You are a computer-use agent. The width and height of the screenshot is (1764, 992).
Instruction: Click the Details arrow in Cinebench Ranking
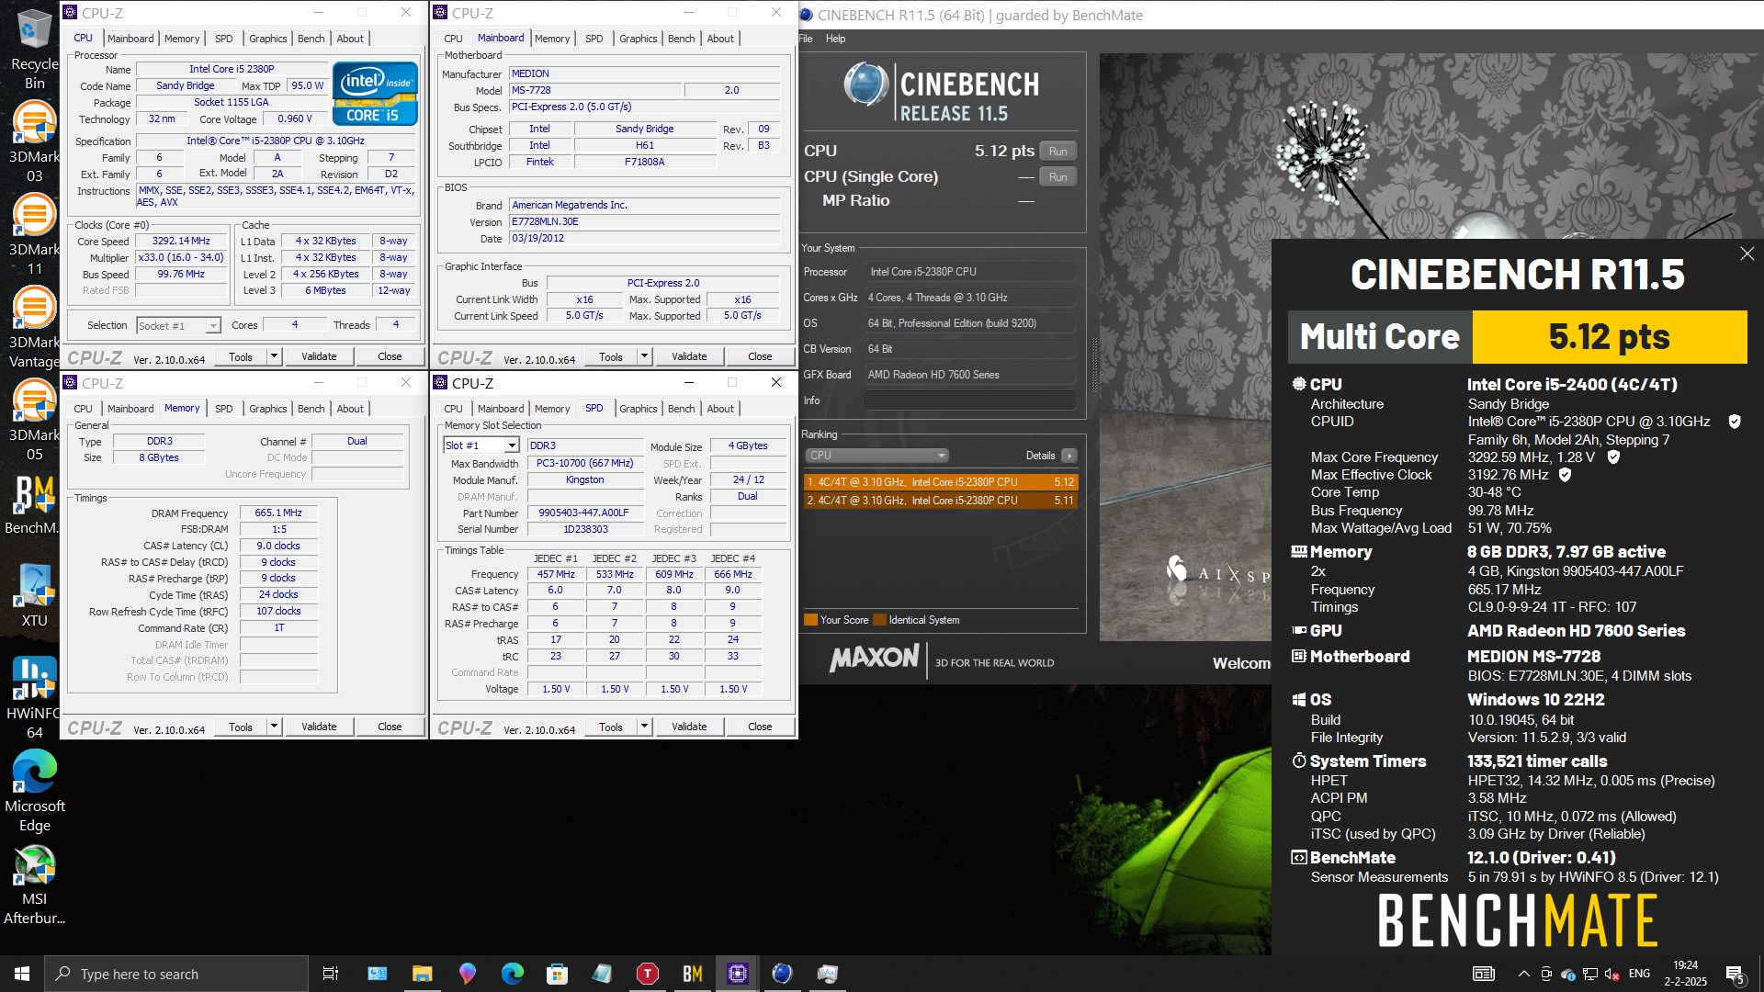1069,456
